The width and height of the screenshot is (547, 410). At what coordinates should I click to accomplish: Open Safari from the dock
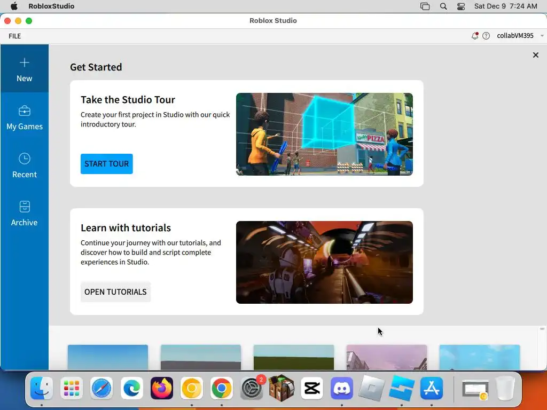click(101, 388)
